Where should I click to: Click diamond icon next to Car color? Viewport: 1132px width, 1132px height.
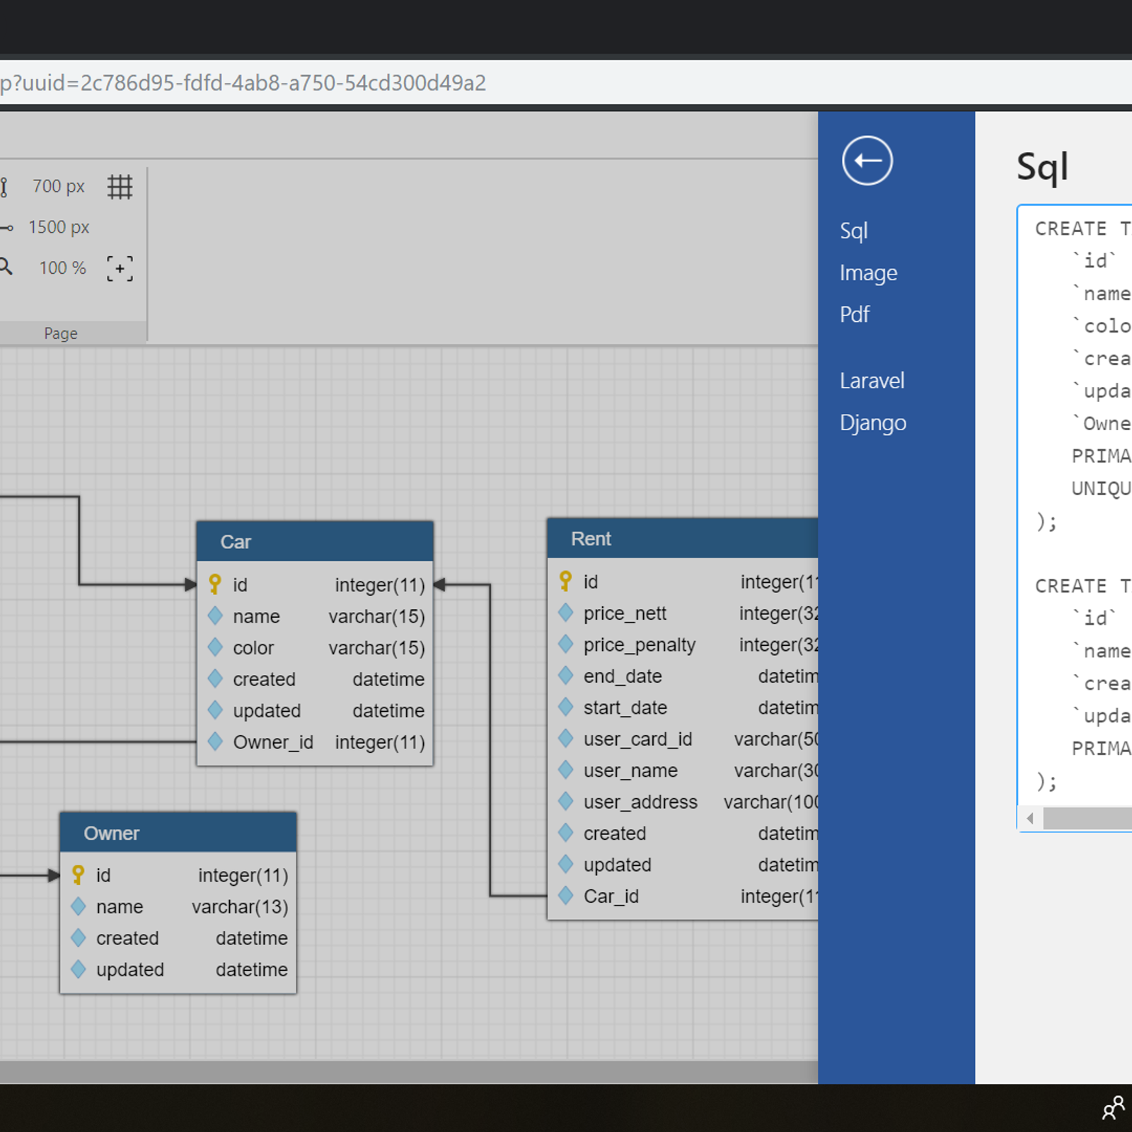click(215, 647)
